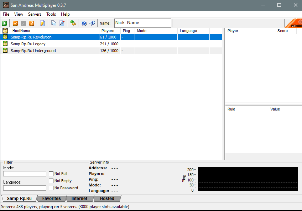
Task: Toggle the Not Empty filter checkbox
Action: [52, 181]
